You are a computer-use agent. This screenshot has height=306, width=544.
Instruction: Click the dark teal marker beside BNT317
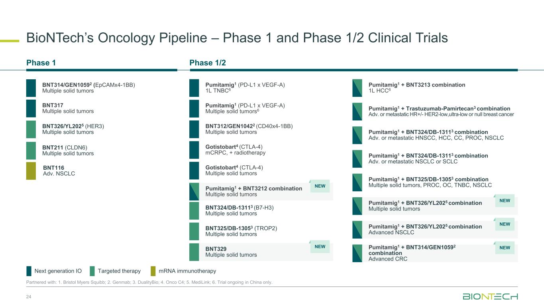[31, 108]
